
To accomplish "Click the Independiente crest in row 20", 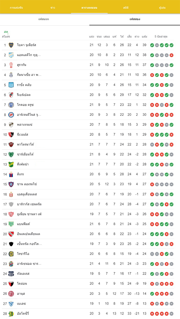I will click(x=11, y=234).
